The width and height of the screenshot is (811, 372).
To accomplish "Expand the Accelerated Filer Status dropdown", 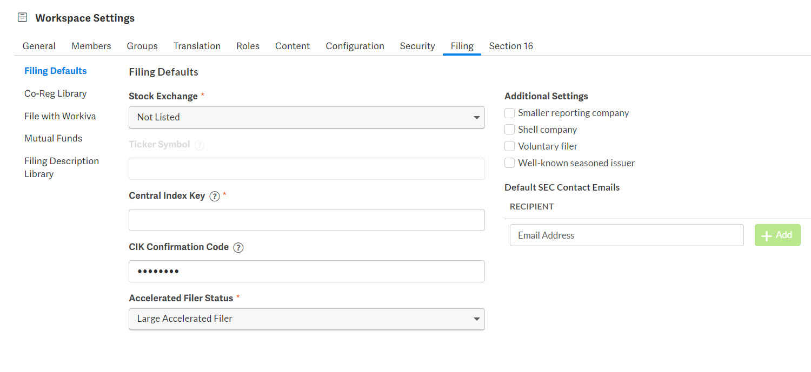I will 307,319.
